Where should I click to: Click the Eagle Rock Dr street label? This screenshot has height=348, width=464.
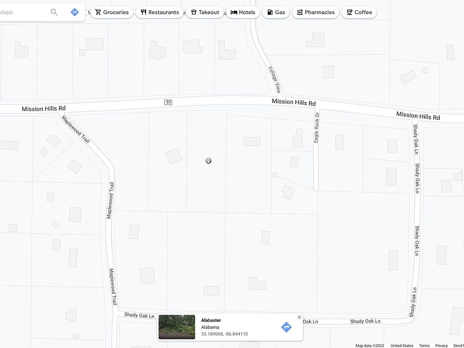click(x=317, y=128)
